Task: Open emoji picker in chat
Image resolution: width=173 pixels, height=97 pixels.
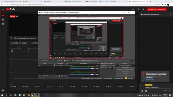Action: point(142,91)
